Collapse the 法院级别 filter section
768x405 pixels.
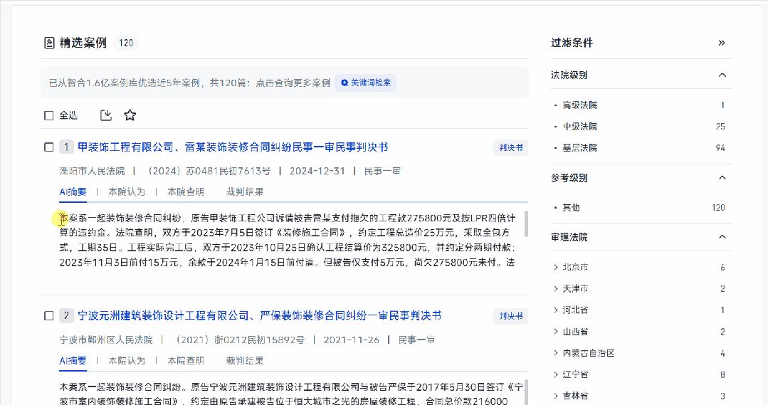pos(722,75)
